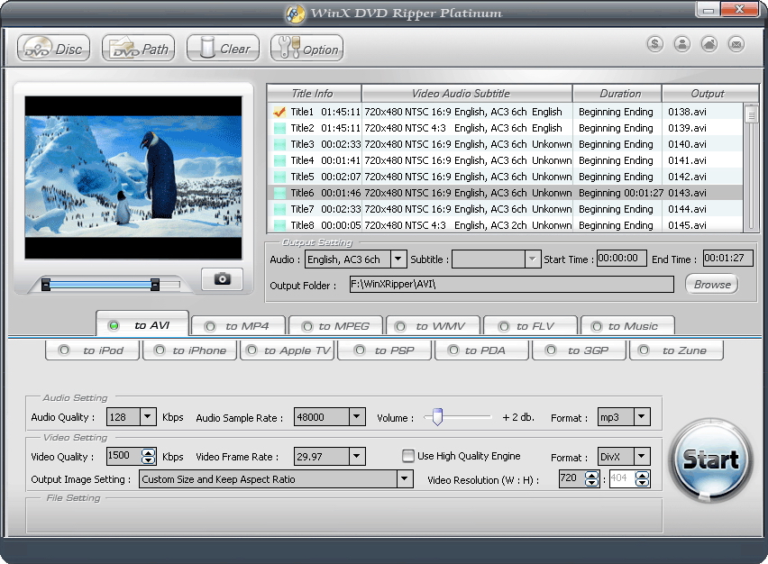The height and width of the screenshot is (564, 768).
Task: Click the Volume slider handle
Action: point(437,417)
